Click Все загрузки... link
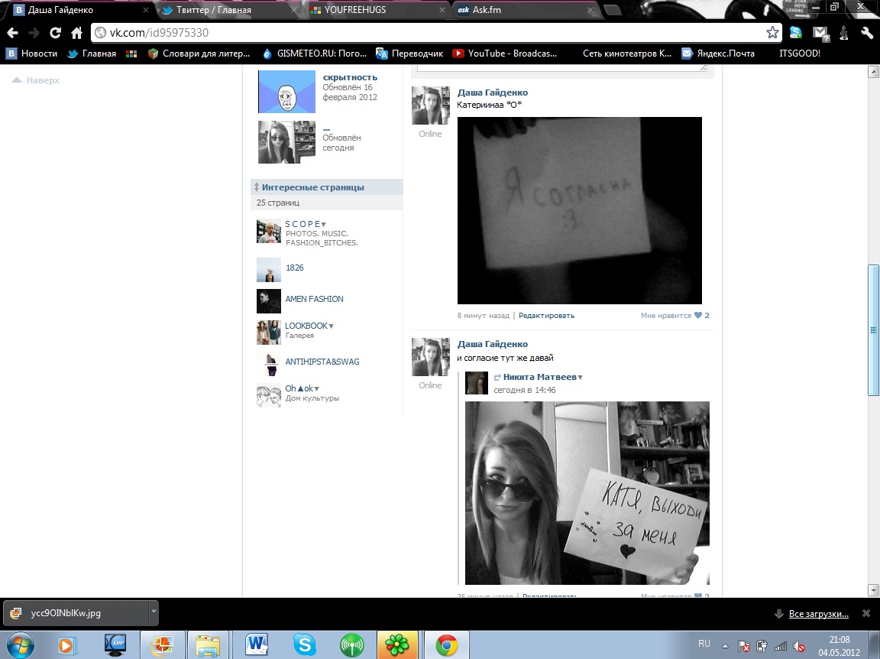The width and height of the screenshot is (880, 659). (x=819, y=613)
